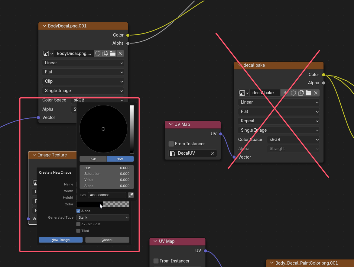Screen dimensions: 354x267
Task: Open sRGB color space dropdown in decal bake node
Action: [293, 140]
